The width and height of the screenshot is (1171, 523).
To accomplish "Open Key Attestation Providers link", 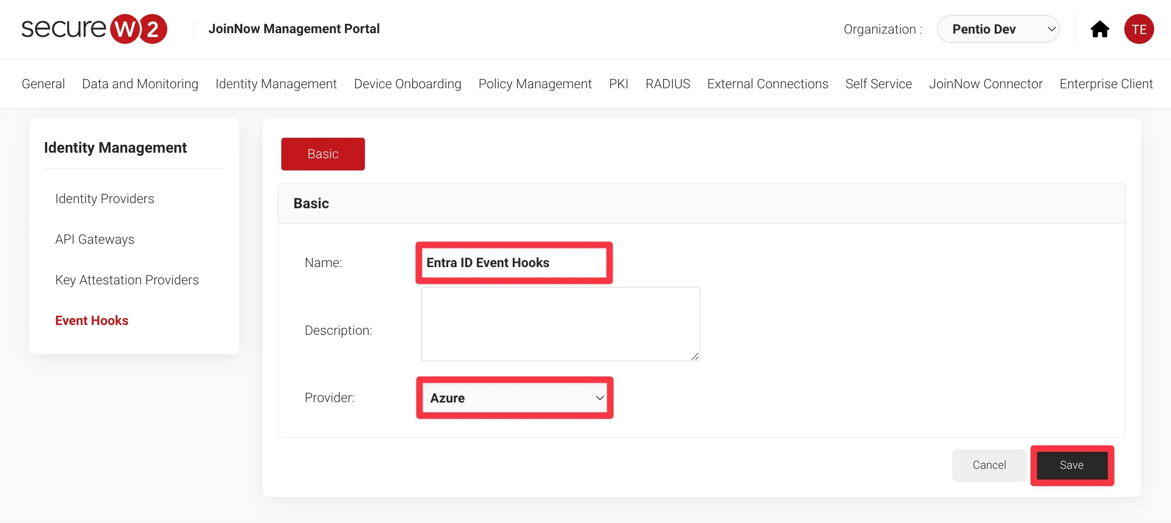I will (127, 280).
